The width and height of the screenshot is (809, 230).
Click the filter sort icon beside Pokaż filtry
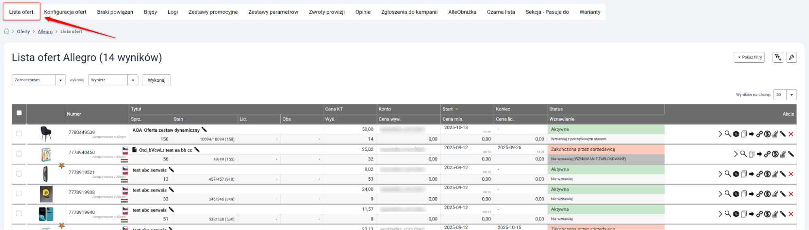coord(777,57)
